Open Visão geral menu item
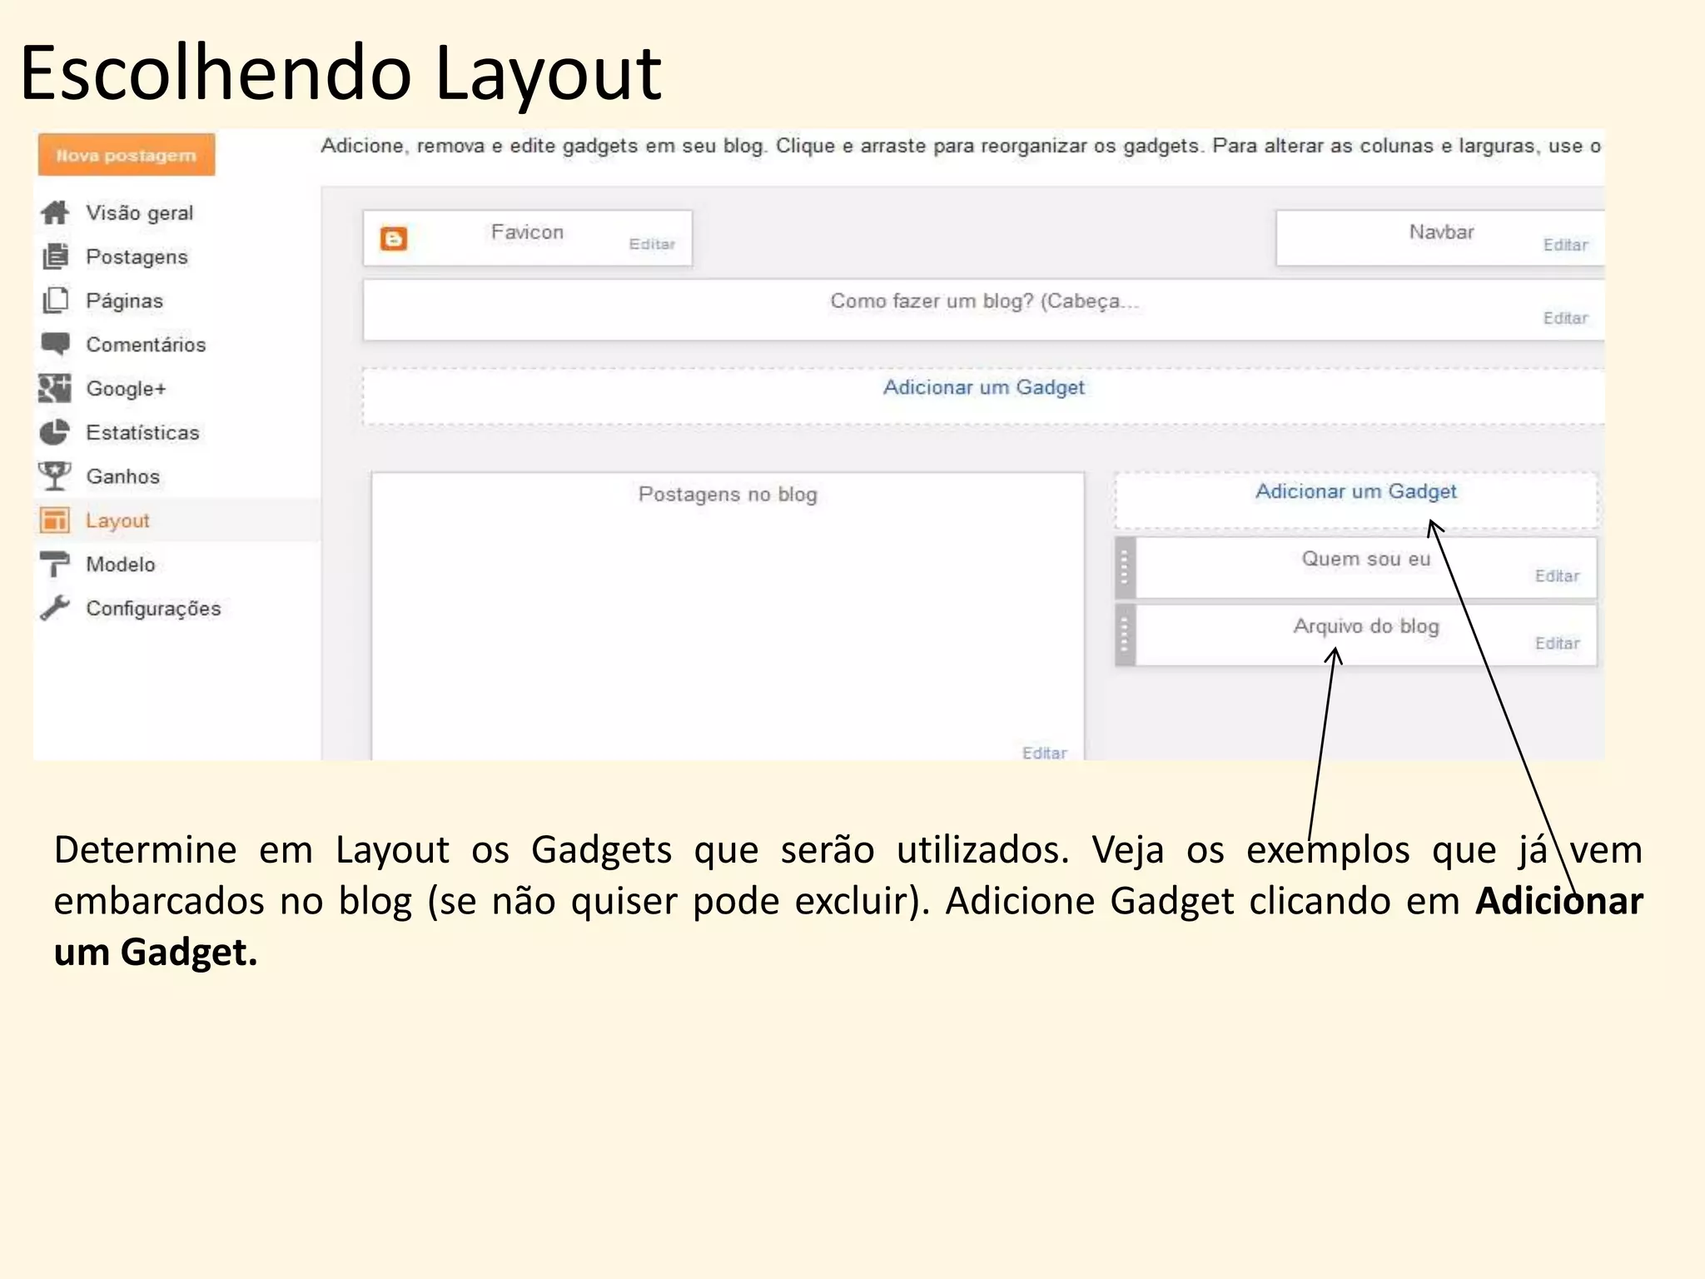 140,213
